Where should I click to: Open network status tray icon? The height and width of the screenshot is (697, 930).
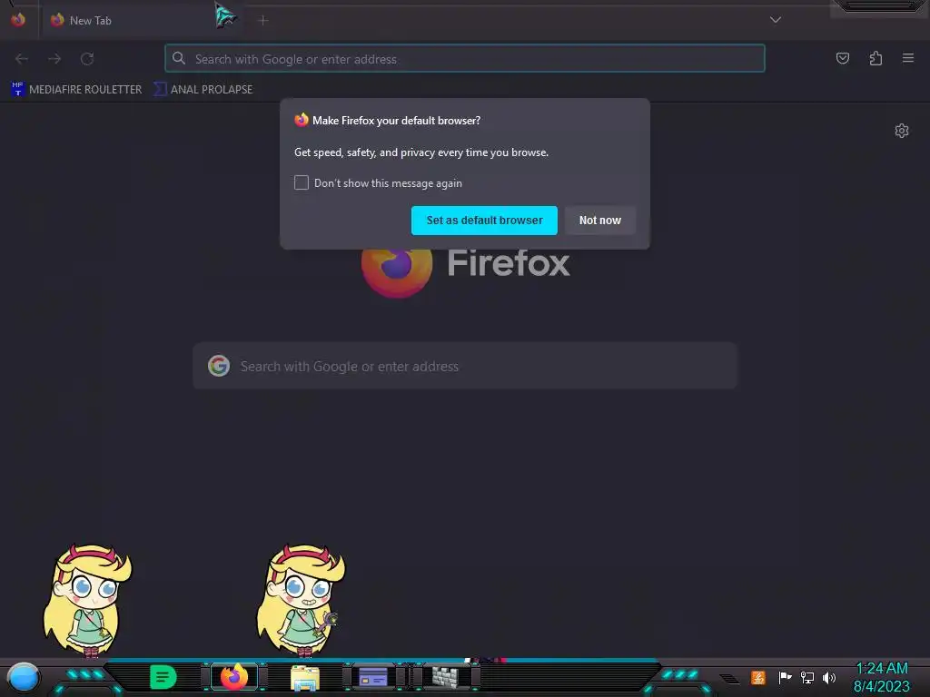pos(806,677)
